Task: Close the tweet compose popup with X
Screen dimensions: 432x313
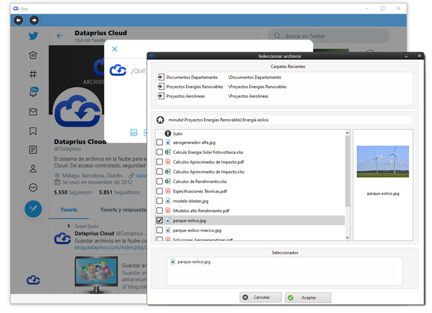Action: click(115, 49)
